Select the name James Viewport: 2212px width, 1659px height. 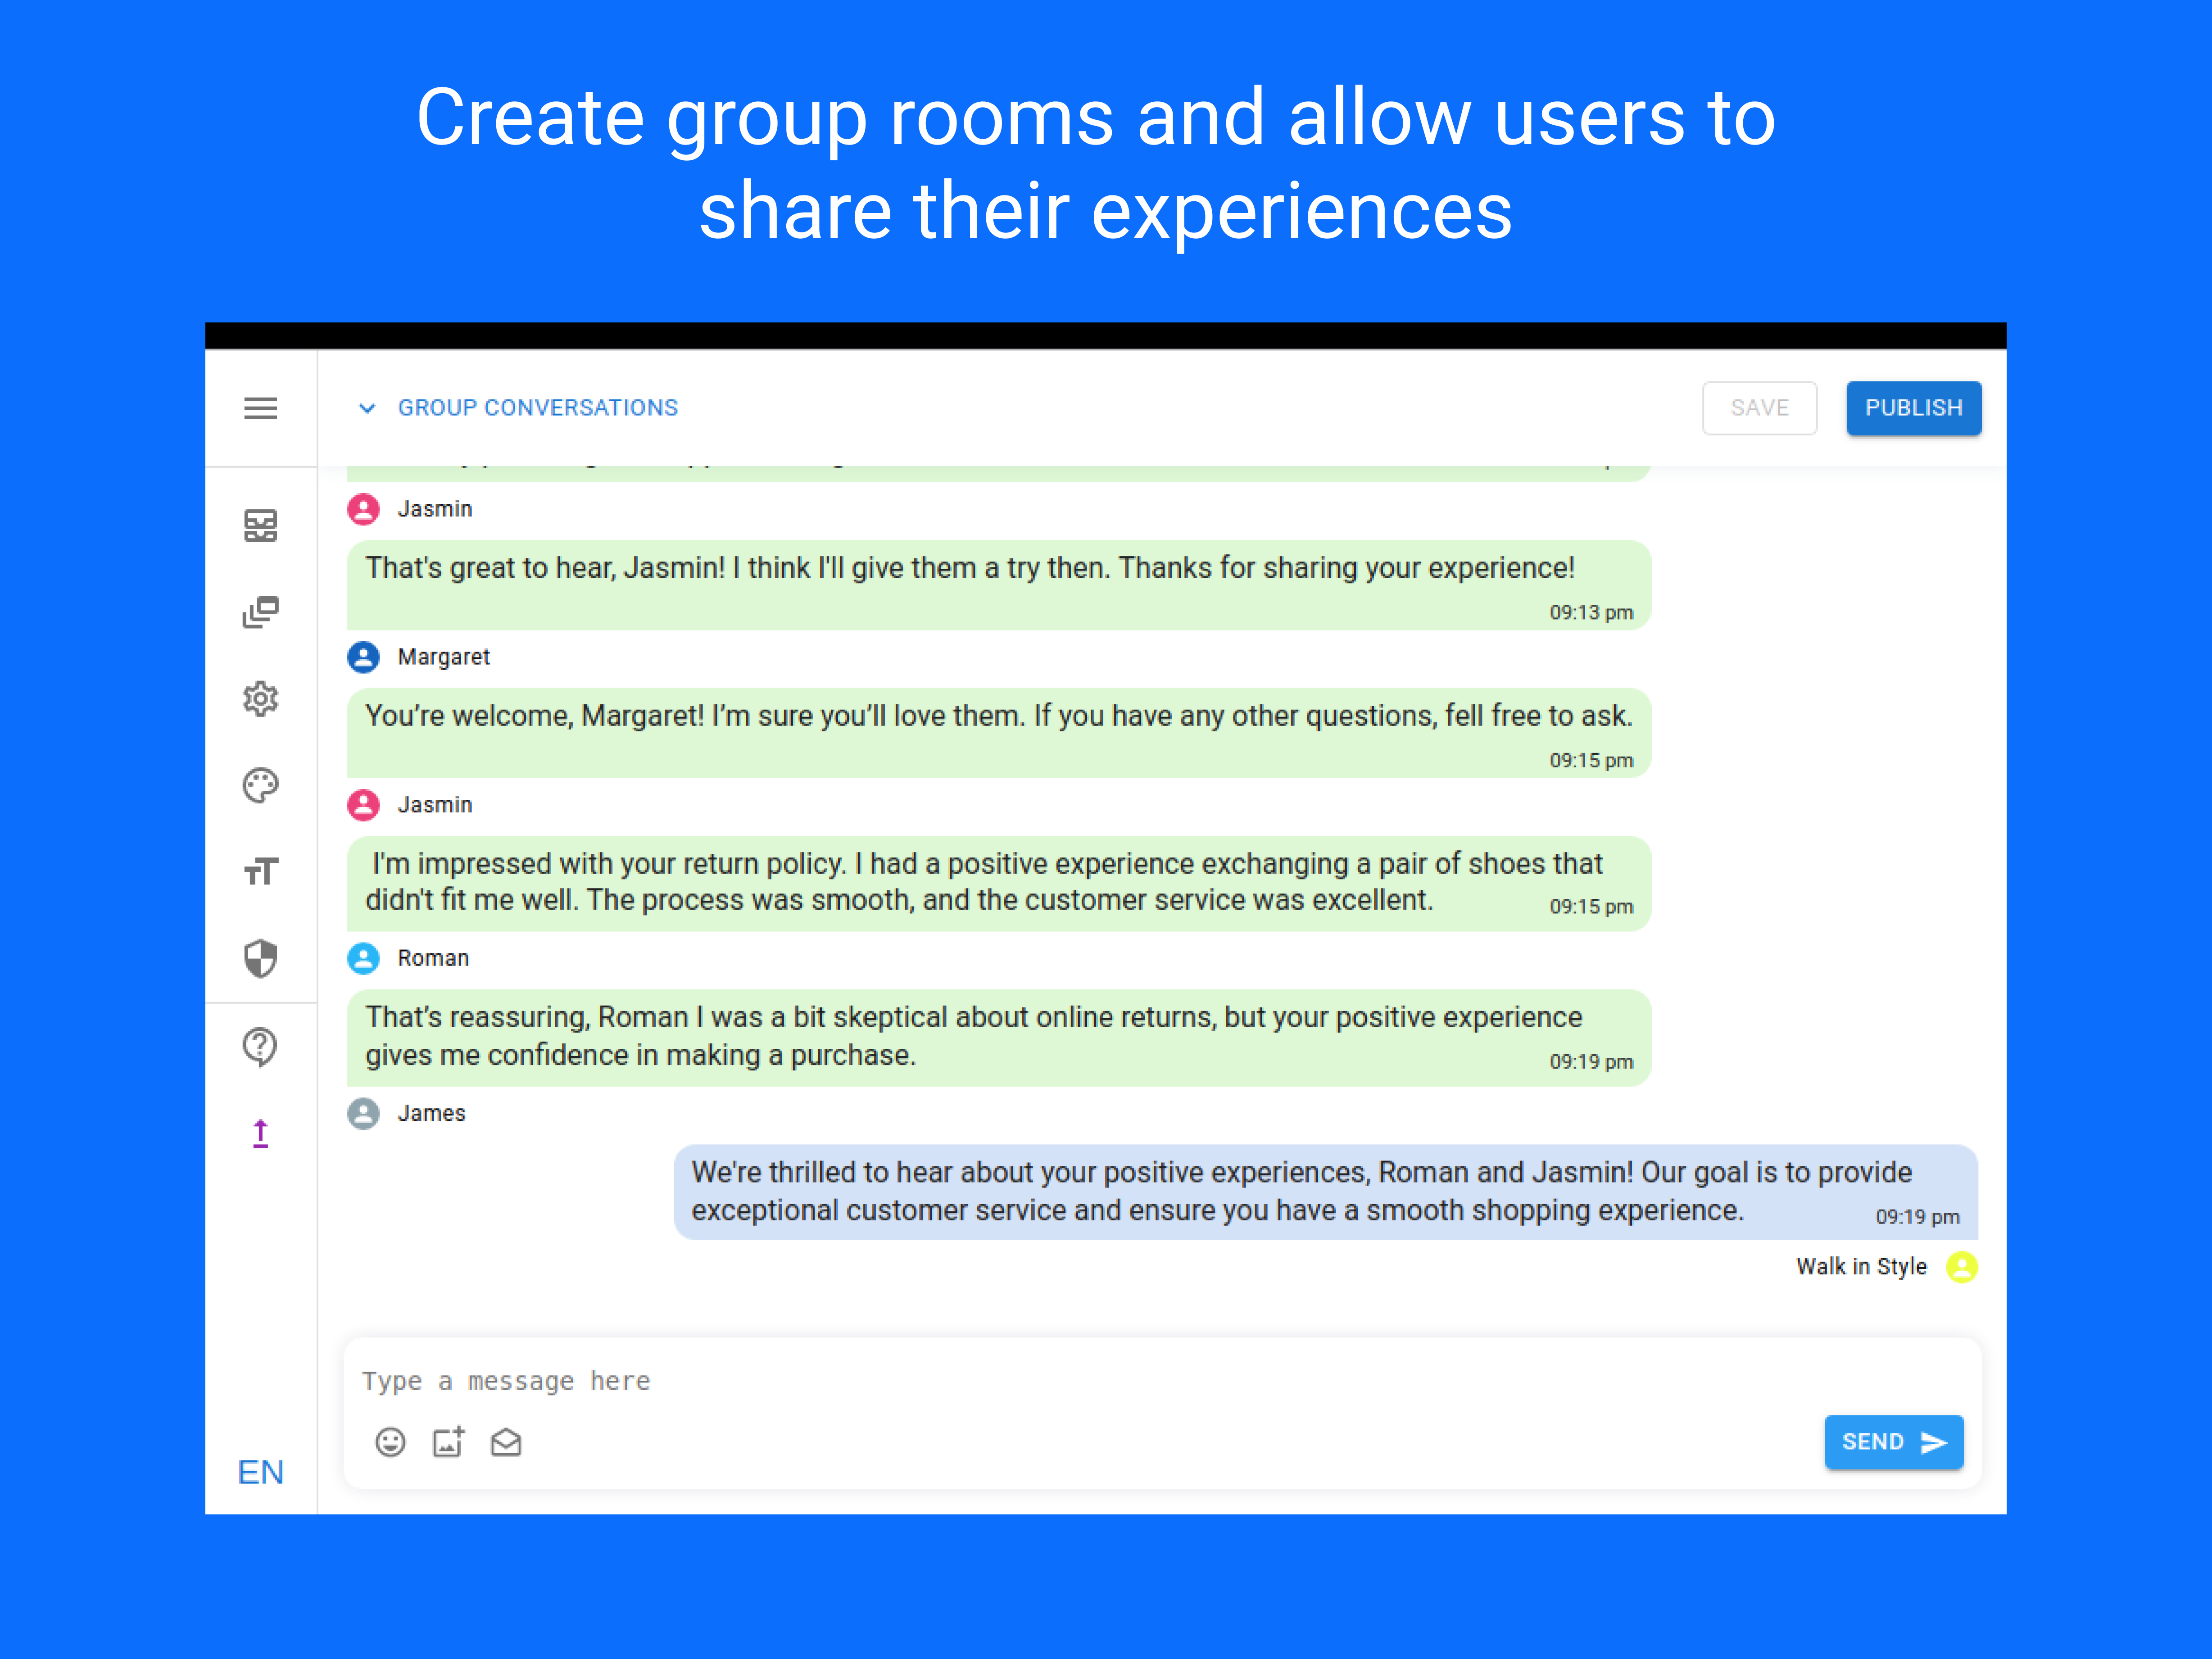click(431, 1113)
